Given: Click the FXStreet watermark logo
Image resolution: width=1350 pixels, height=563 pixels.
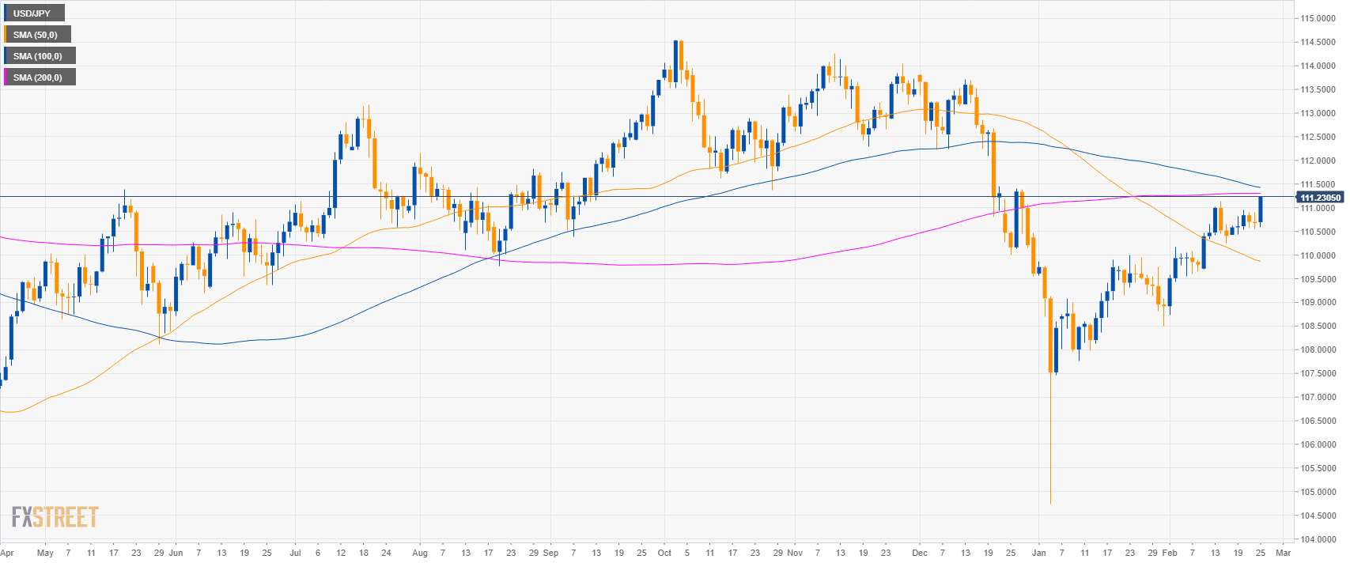Looking at the screenshot, I should click(55, 517).
